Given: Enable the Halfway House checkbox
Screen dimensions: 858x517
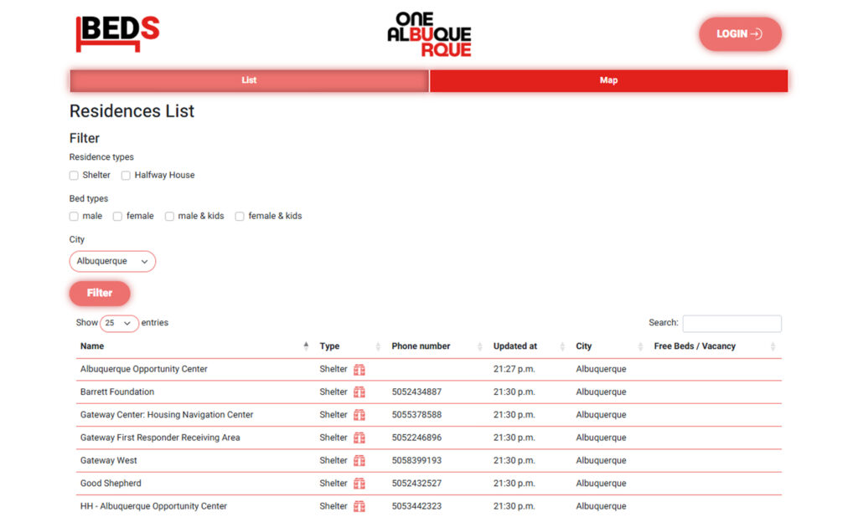Looking at the screenshot, I should [x=126, y=176].
